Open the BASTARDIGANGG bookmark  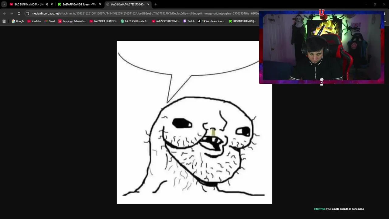tap(242, 21)
